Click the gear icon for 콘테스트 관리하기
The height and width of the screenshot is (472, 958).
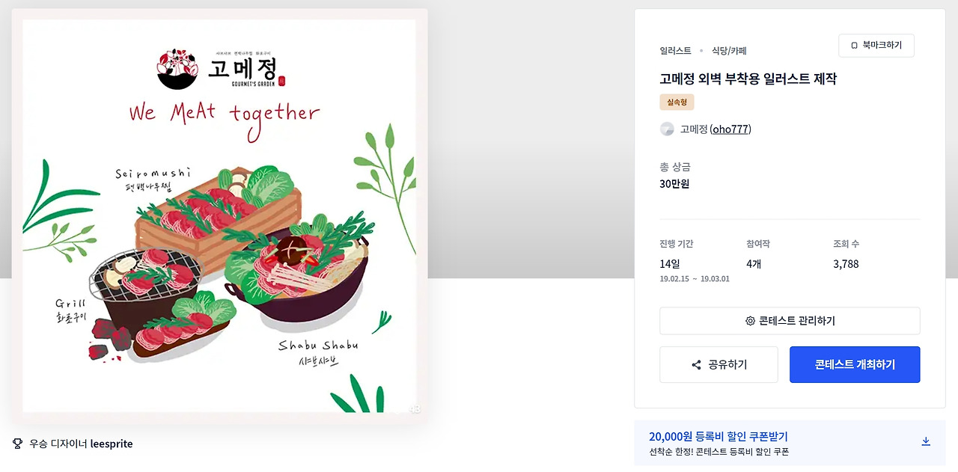750,321
